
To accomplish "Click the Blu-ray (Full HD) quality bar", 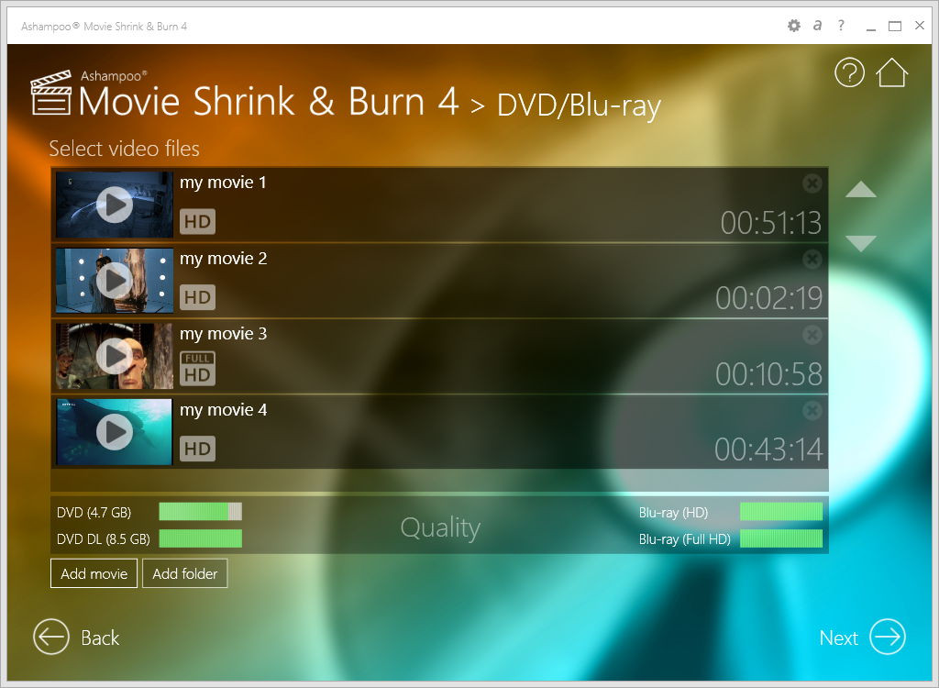I will (781, 538).
